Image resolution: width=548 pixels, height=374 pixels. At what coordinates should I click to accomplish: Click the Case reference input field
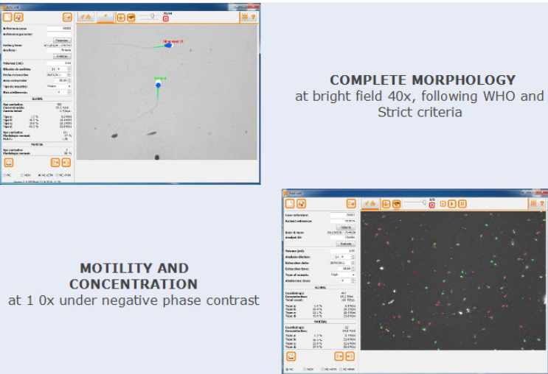tap(344, 215)
